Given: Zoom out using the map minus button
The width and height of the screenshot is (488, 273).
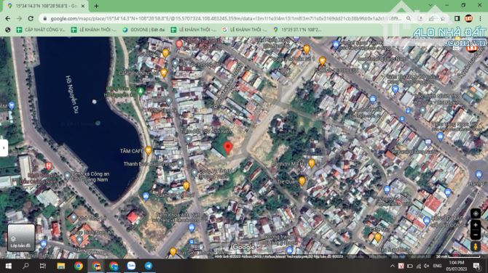Looking at the screenshot, I should (475, 235).
